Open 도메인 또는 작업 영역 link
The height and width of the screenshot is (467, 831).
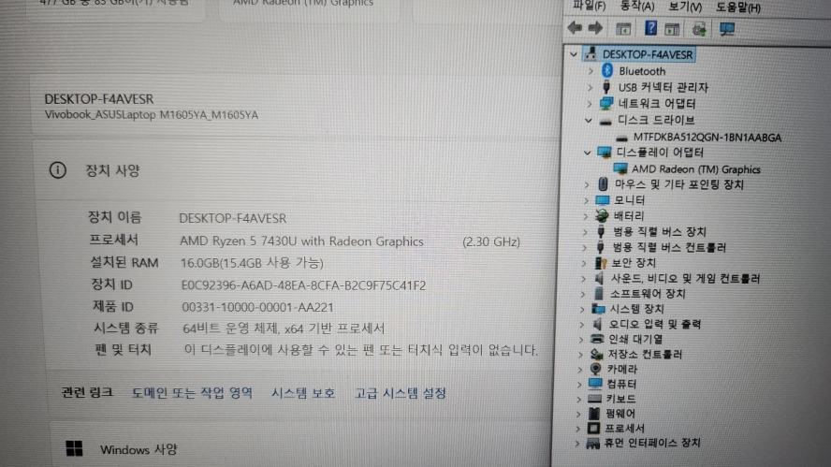192,393
